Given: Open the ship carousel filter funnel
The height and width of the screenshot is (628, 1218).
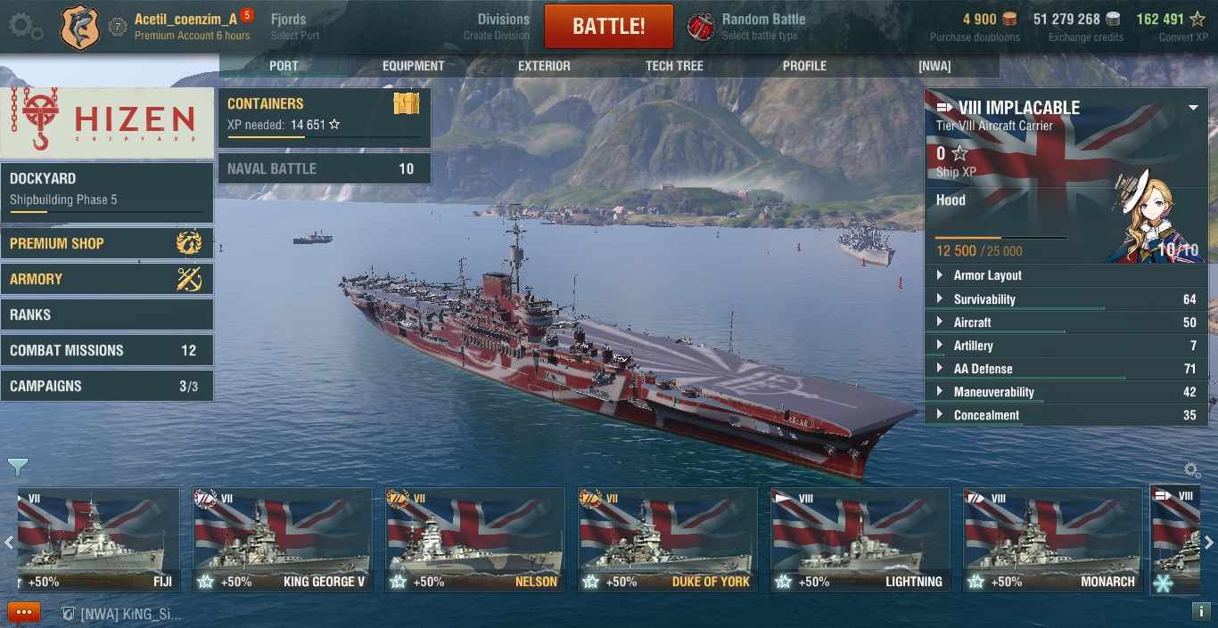Looking at the screenshot, I should tap(18, 466).
